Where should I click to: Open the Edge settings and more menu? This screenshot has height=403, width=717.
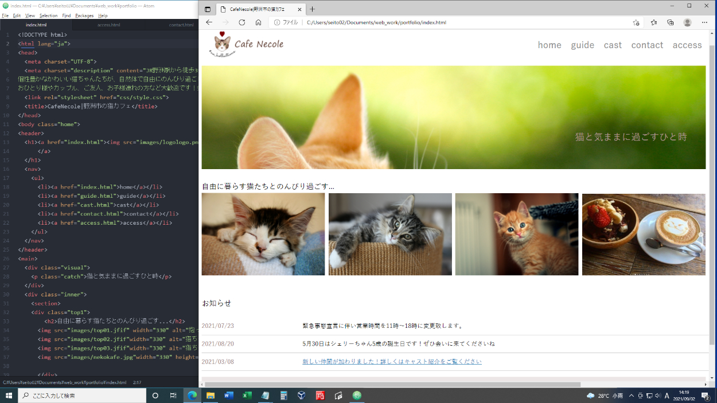(x=704, y=22)
